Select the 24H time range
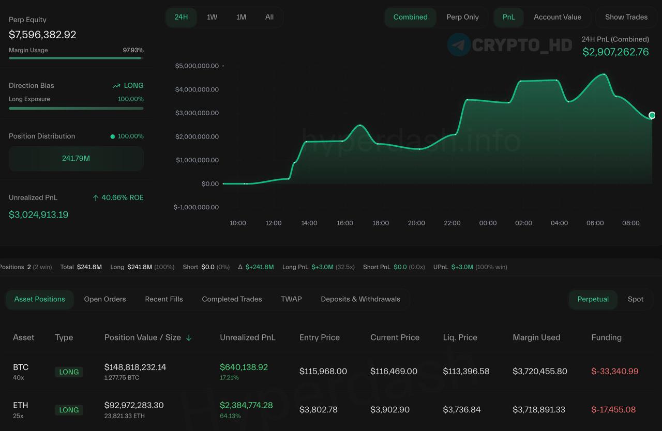The width and height of the screenshot is (662, 431). [181, 17]
